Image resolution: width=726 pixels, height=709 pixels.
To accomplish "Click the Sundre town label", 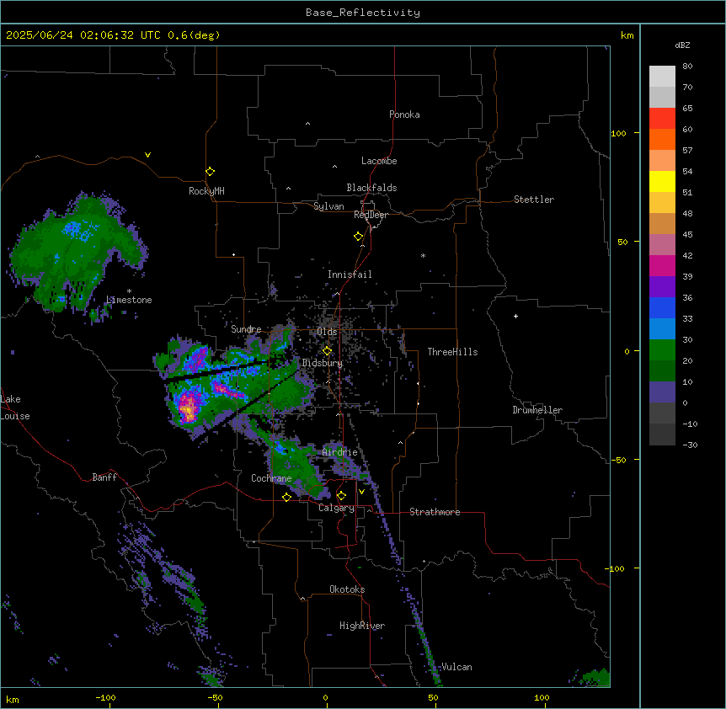I will point(246,329).
